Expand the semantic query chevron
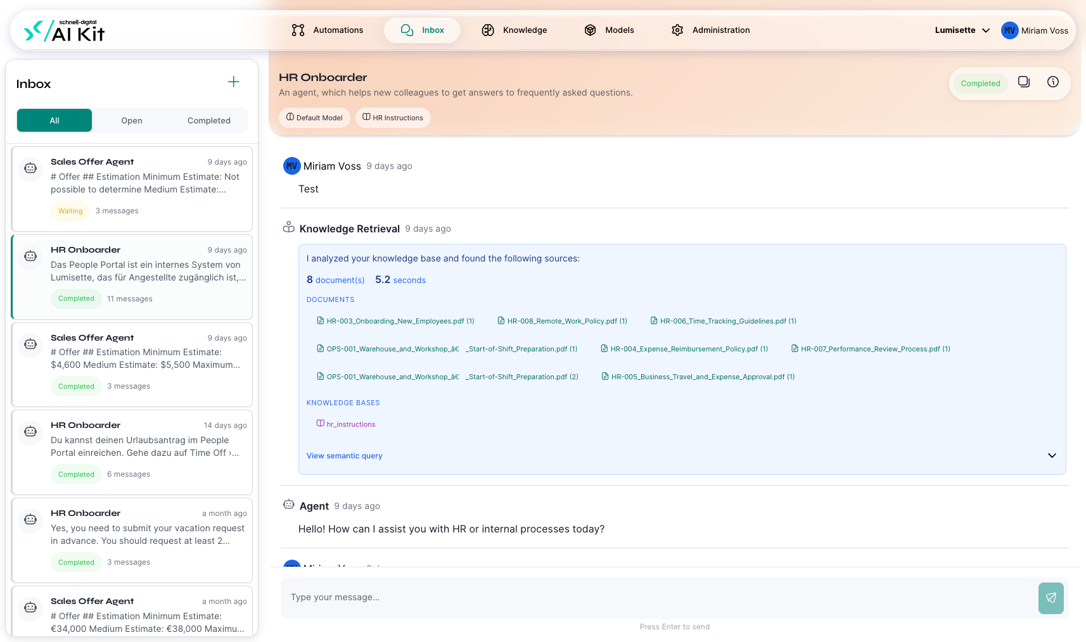The image size is (1086, 642). point(1052,456)
